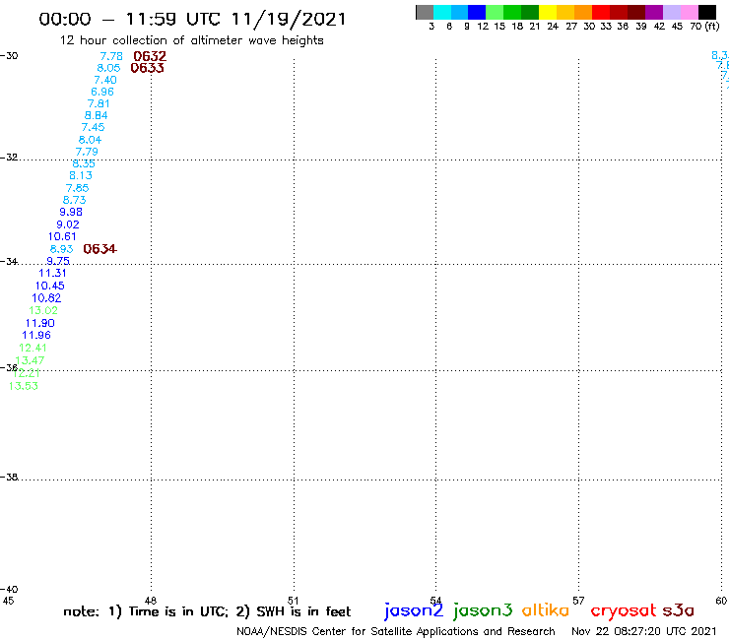
Task: Click the pink legend color swatch
Action: [689, 12]
